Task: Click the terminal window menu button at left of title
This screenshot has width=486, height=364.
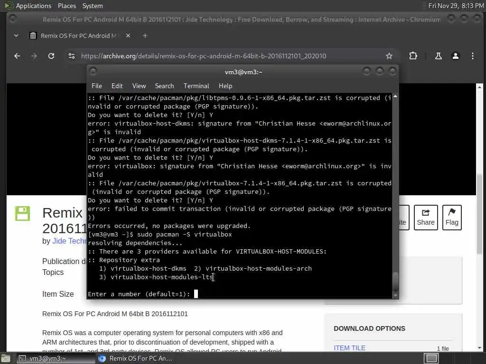Action: [x=93, y=72]
